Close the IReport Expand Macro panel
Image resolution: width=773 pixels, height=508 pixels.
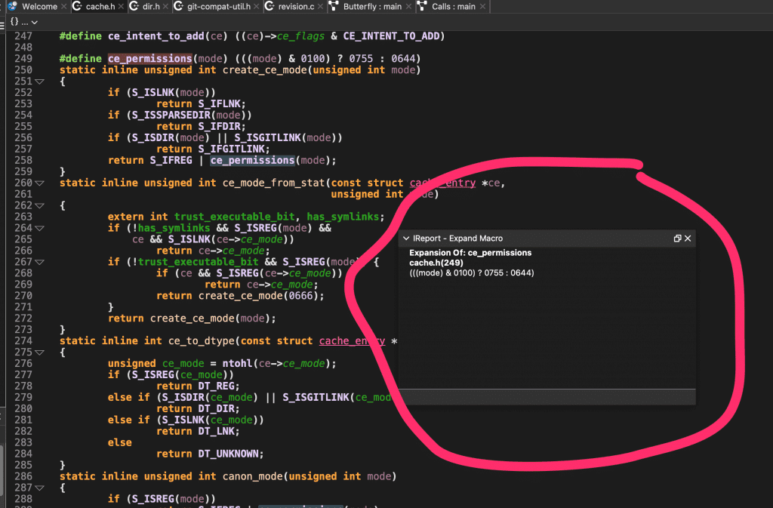click(688, 239)
